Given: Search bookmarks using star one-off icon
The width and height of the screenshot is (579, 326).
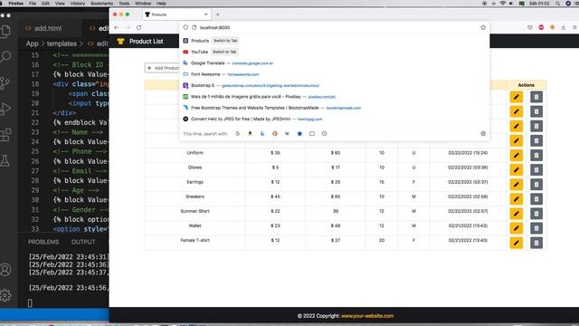Looking at the screenshot, I should pyautogui.click(x=299, y=133).
